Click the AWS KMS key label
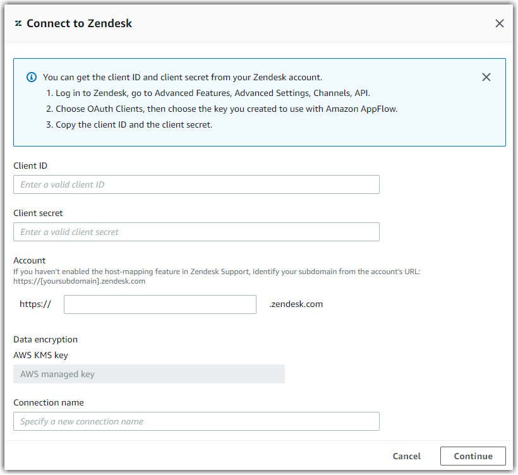 [x=41, y=355]
